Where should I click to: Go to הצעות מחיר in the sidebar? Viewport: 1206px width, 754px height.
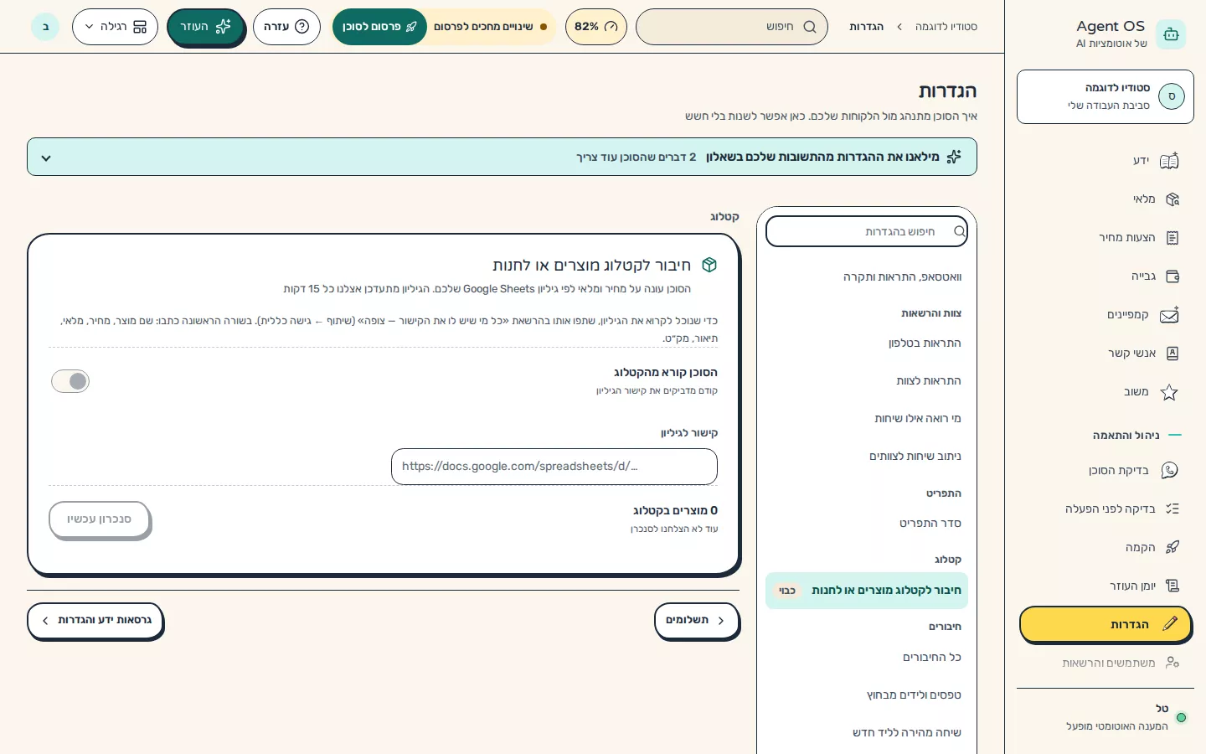tap(1105, 238)
